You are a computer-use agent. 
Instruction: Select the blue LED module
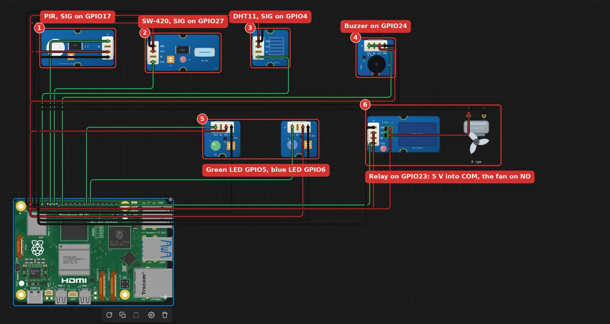click(x=299, y=139)
